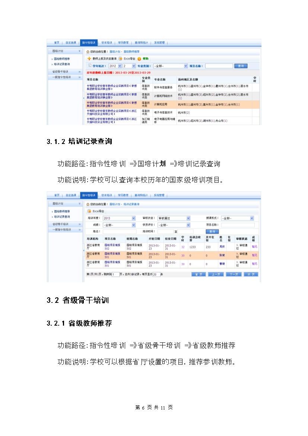Open the 计算机应用 highlighted project link
308x436 pixels.
click(112, 104)
